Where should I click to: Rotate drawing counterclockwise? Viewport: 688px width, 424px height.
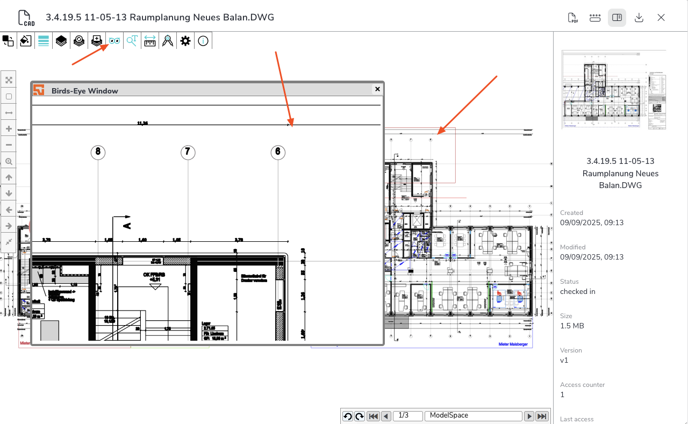tap(348, 416)
